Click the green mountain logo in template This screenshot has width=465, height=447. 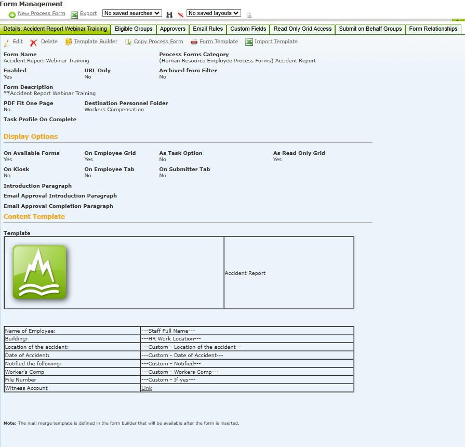coord(39,272)
